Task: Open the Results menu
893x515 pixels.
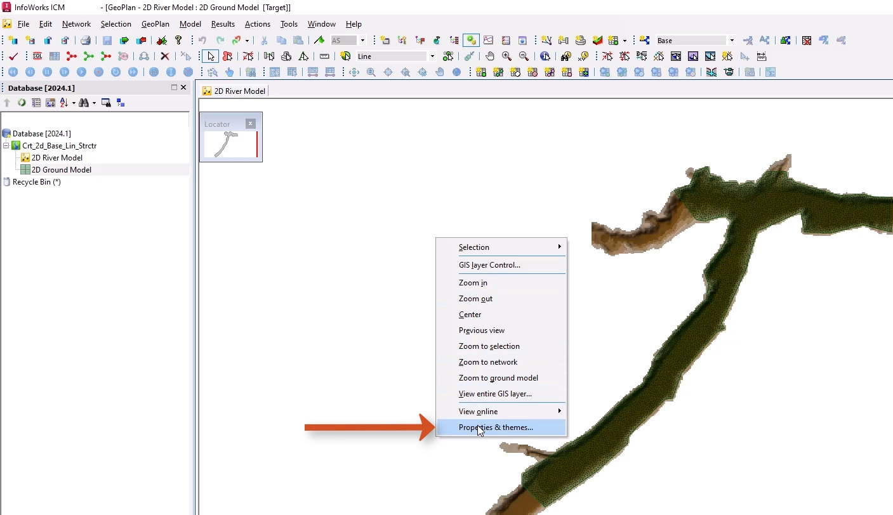Action: (x=223, y=24)
